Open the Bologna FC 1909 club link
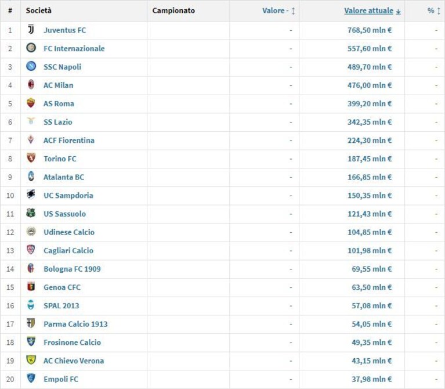The image size is (445, 389). [72, 269]
